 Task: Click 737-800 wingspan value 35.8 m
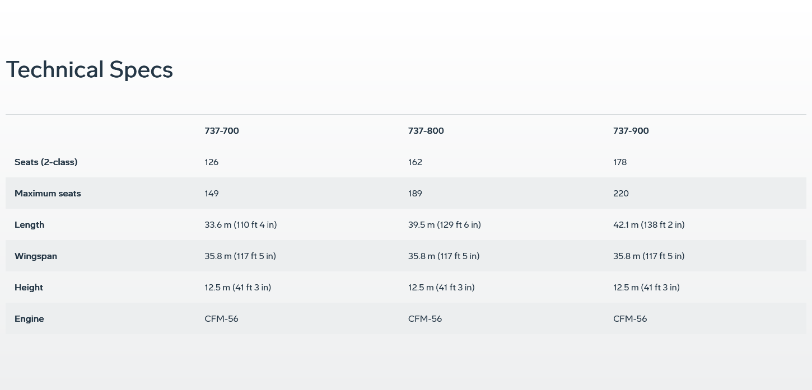coord(444,256)
